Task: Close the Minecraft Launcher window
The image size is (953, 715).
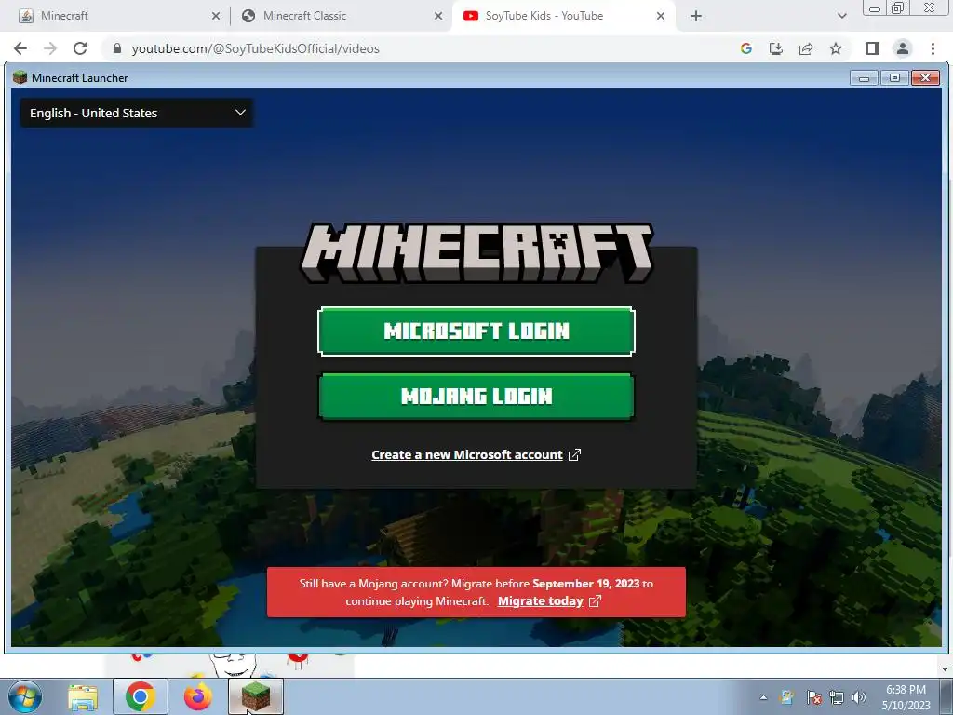Action: [926, 78]
